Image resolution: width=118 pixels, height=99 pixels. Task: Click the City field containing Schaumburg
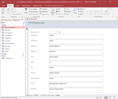[76, 58]
